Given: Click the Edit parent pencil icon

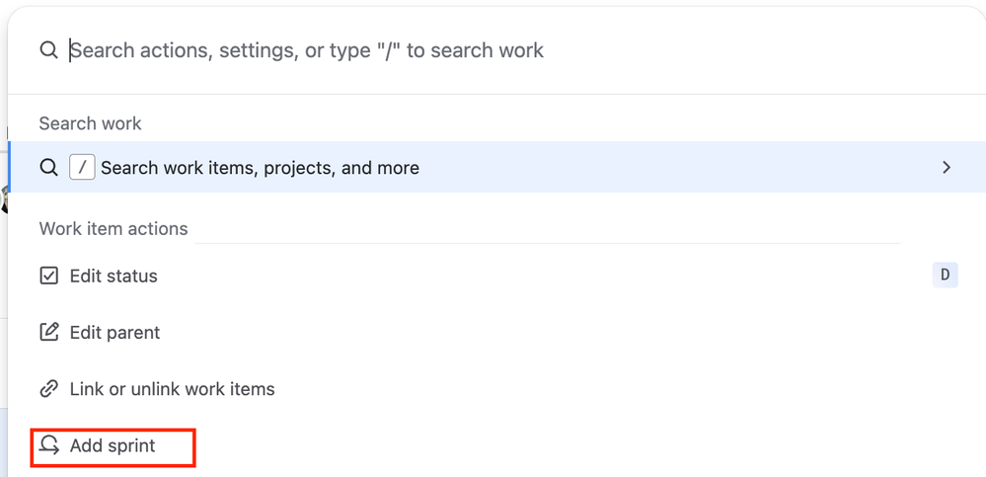Looking at the screenshot, I should [x=48, y=333].
